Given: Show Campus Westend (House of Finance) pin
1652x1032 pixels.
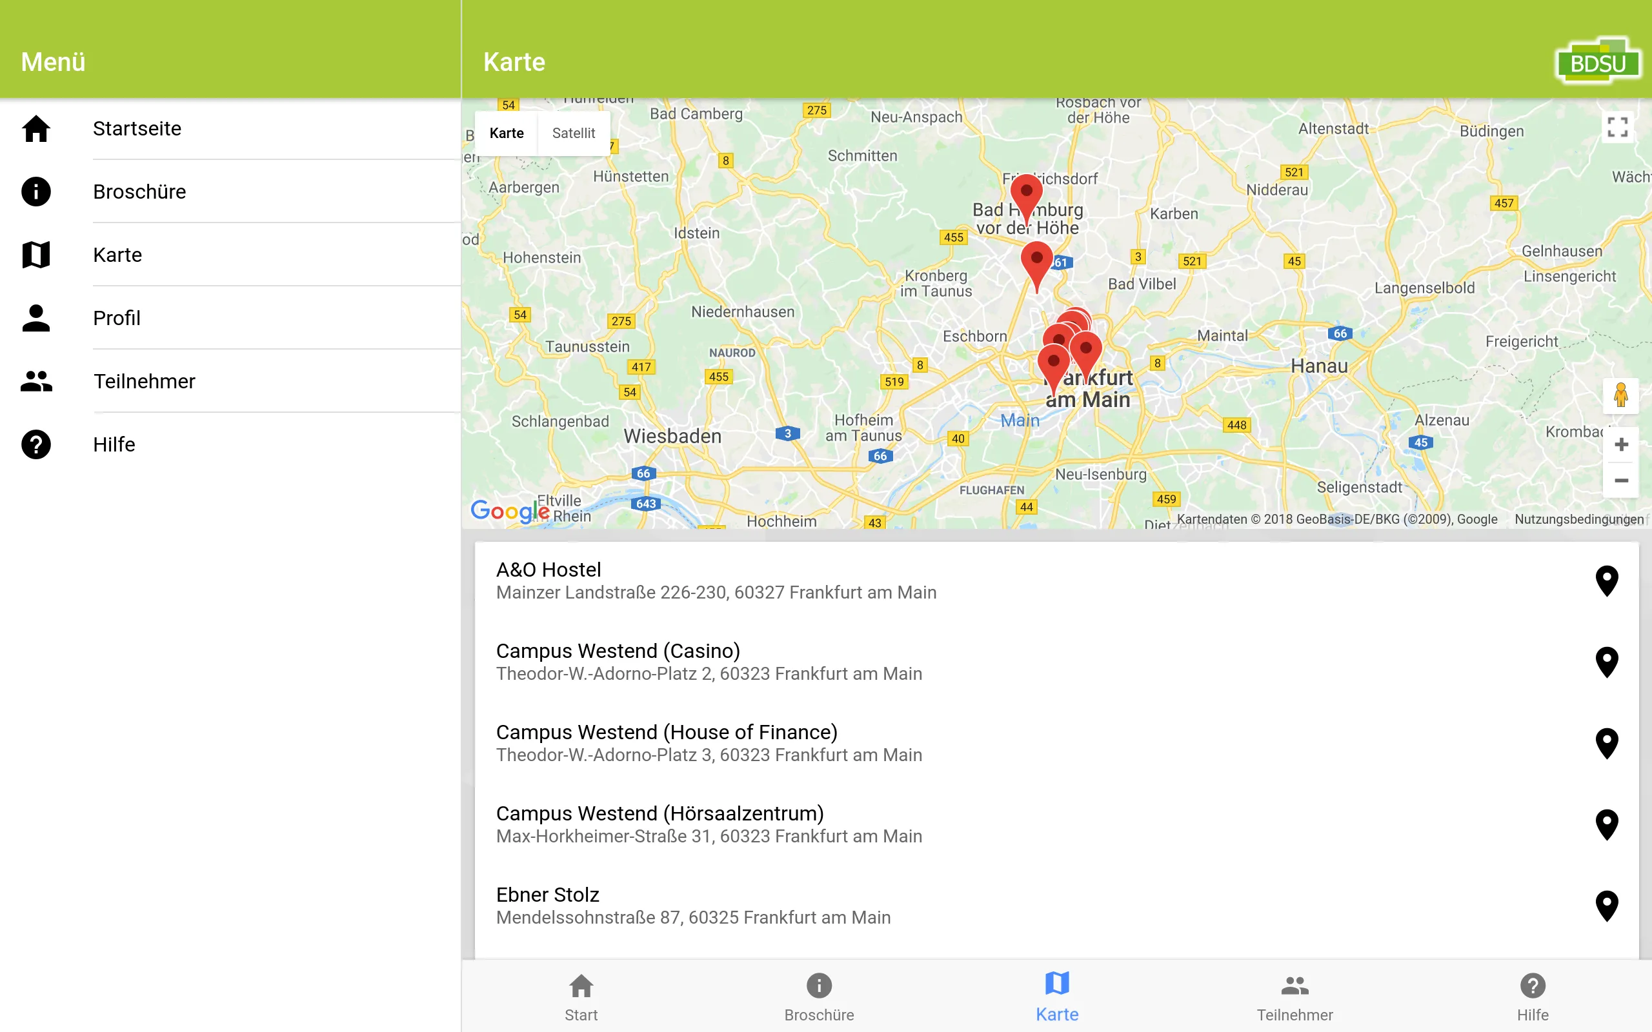Looking at the screenshot, I should (1607, 743).
